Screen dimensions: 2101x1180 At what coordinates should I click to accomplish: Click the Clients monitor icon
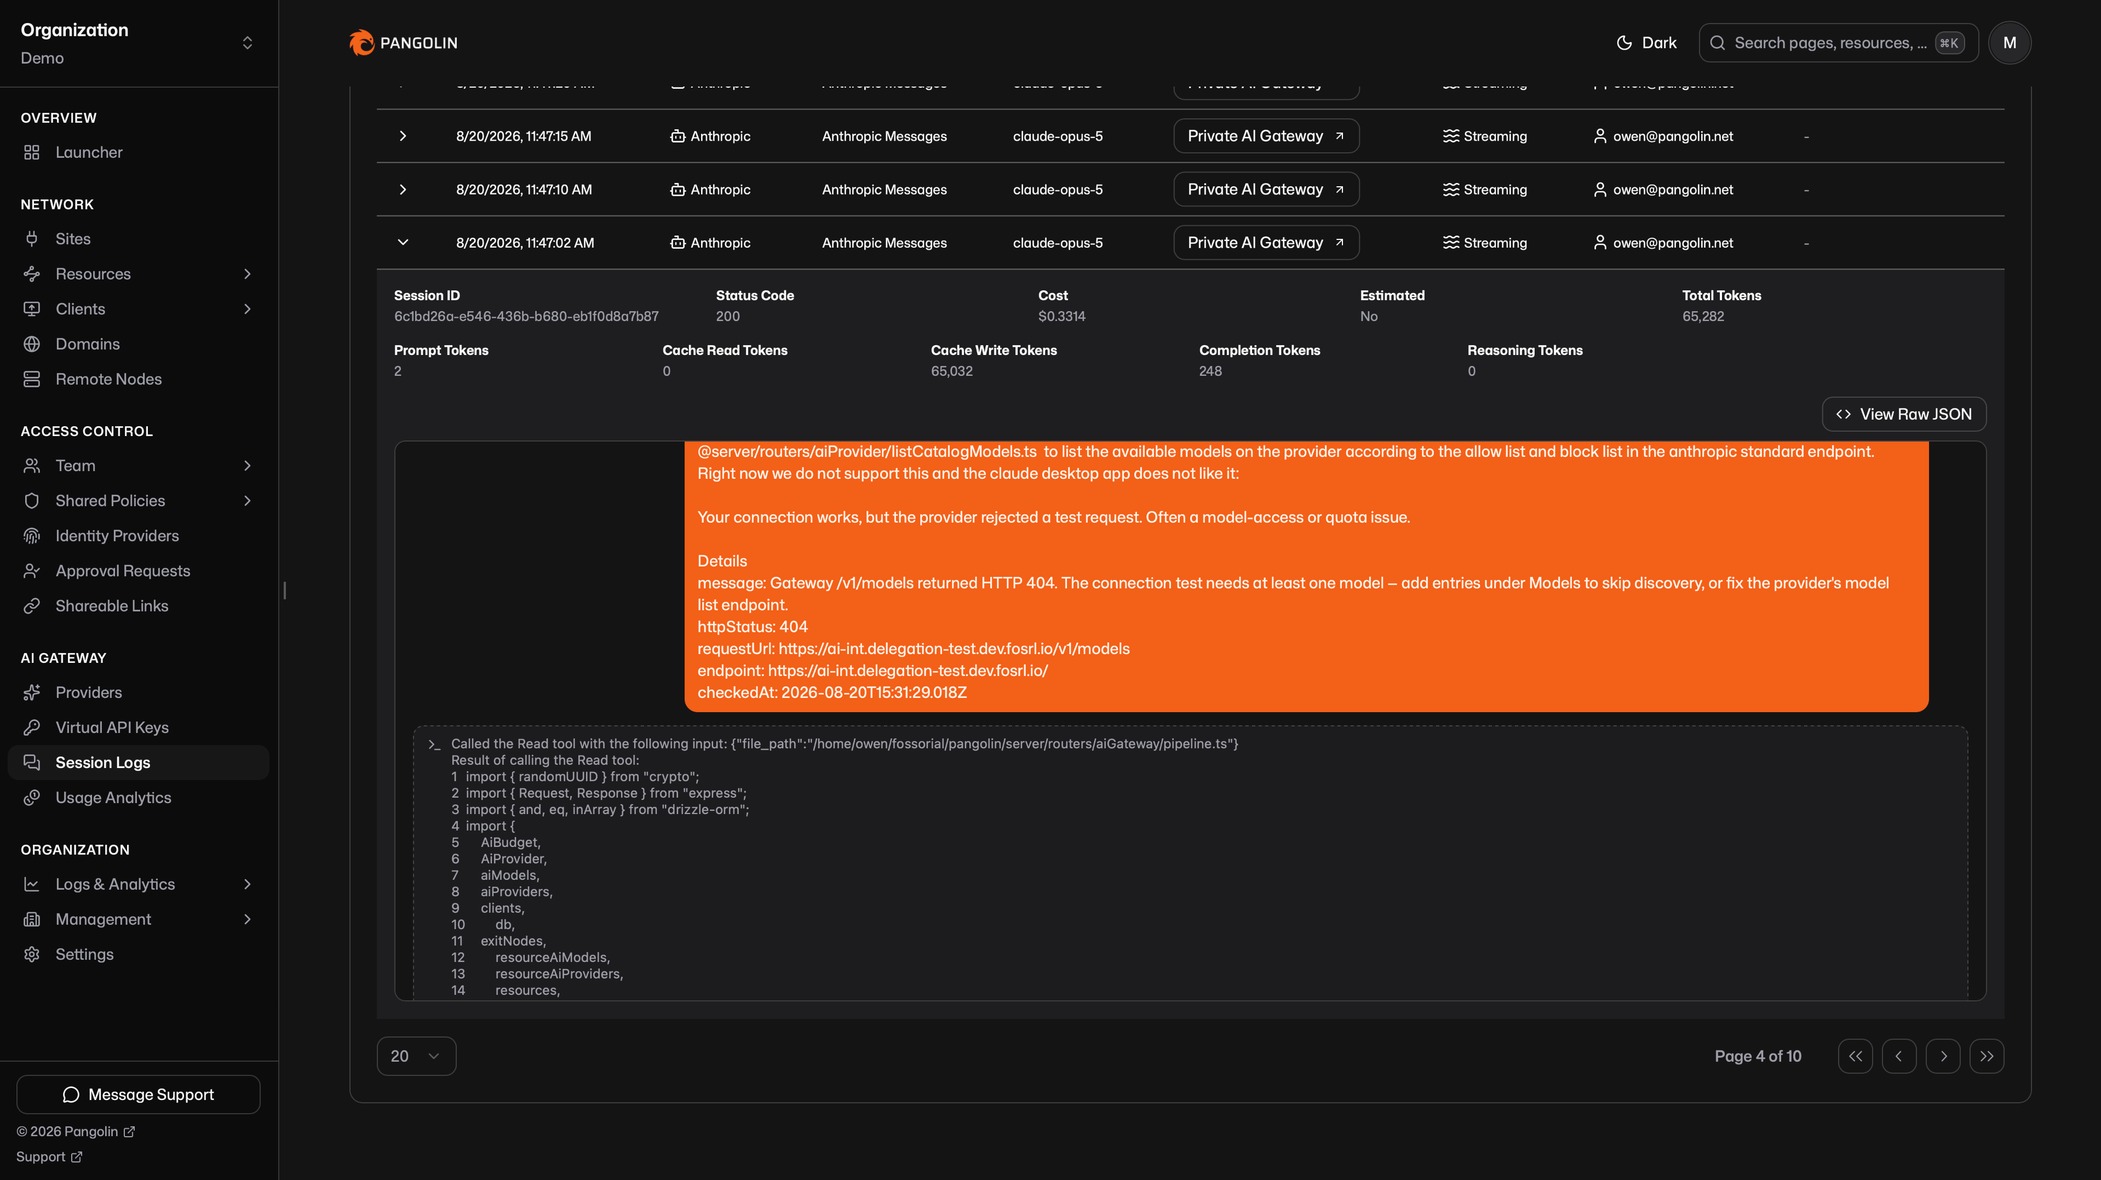pos(32,310)
